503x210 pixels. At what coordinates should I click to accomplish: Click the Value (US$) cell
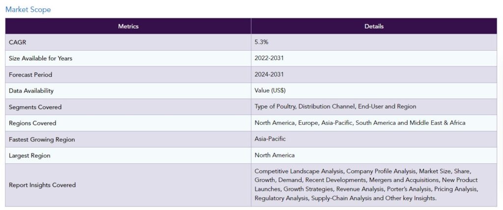coord(374,91)
